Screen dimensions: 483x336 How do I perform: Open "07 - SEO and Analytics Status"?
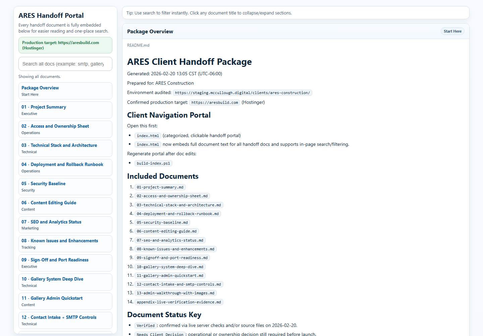(51, 222)
